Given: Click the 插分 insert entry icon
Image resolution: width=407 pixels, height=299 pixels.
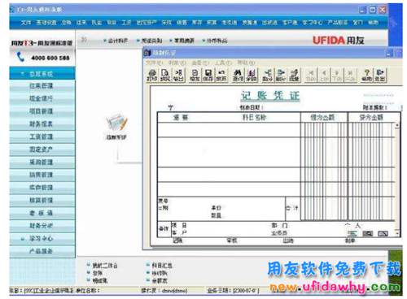Looking at the screenshot, I should (267, 75).
